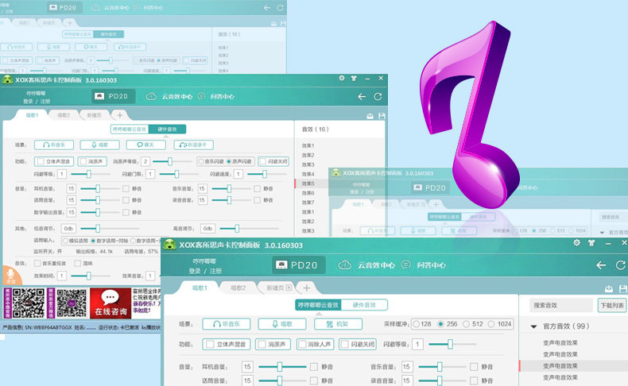The image size is (628, 386).
Task: Open the red 在线咨询 banner
Action: [x=110, y=303]
